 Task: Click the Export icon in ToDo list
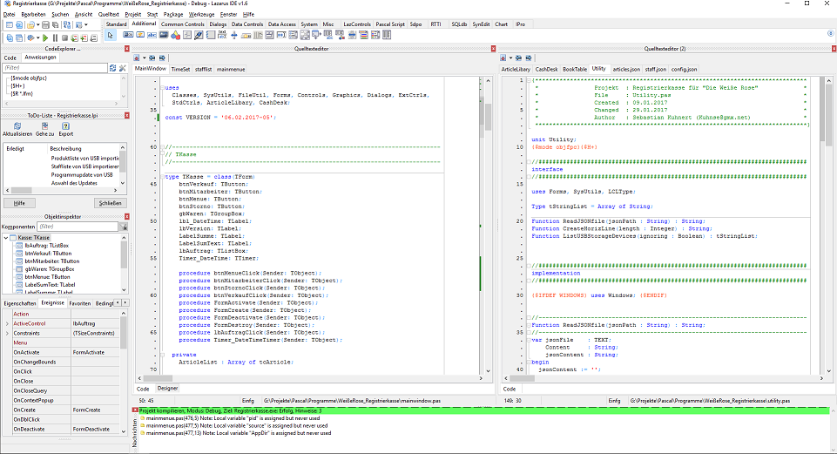(66, 125)
